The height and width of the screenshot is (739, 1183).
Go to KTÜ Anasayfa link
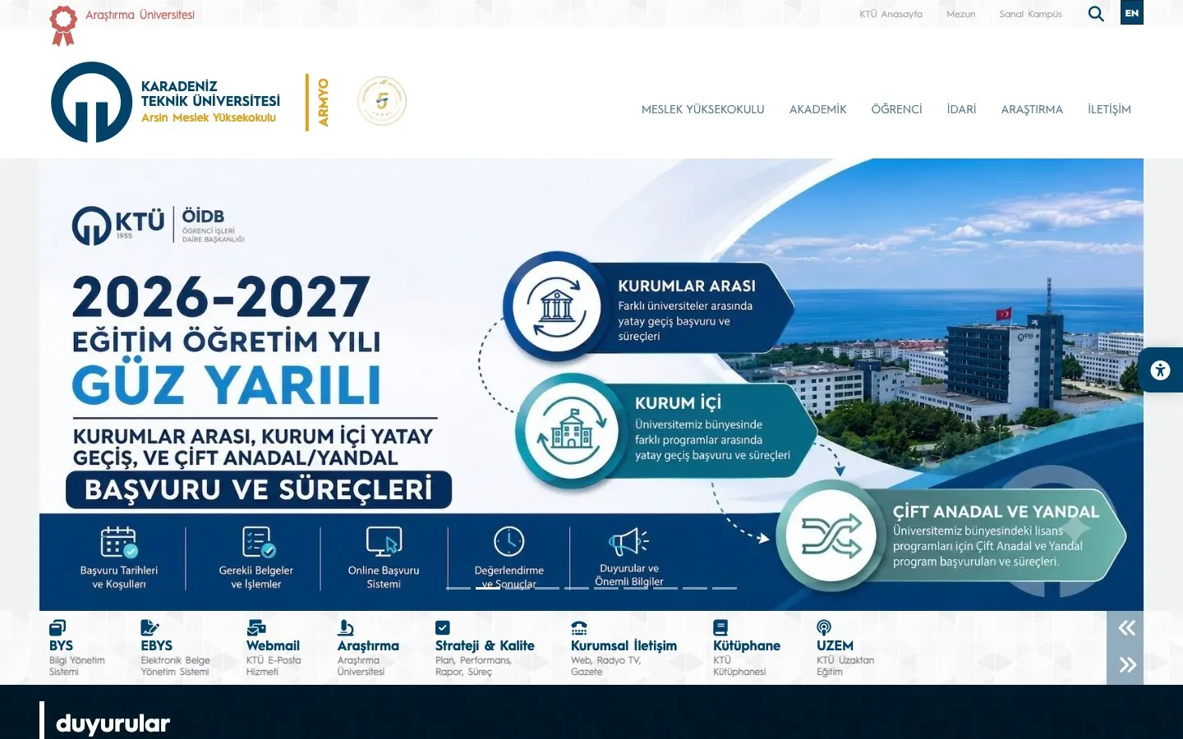(891, 14)
